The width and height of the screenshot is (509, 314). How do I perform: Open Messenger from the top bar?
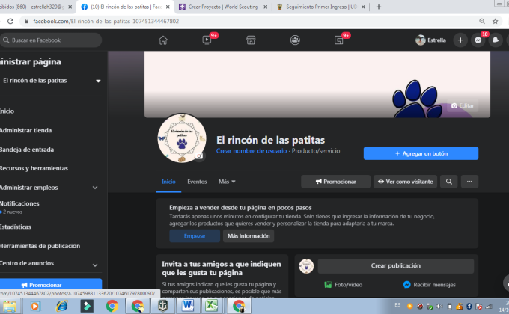coord(478,40)
